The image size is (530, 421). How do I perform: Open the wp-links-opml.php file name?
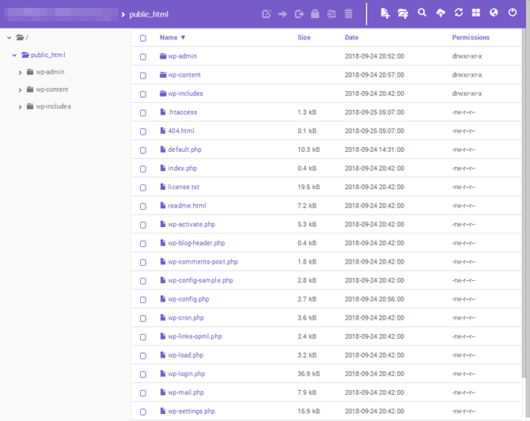195,336
